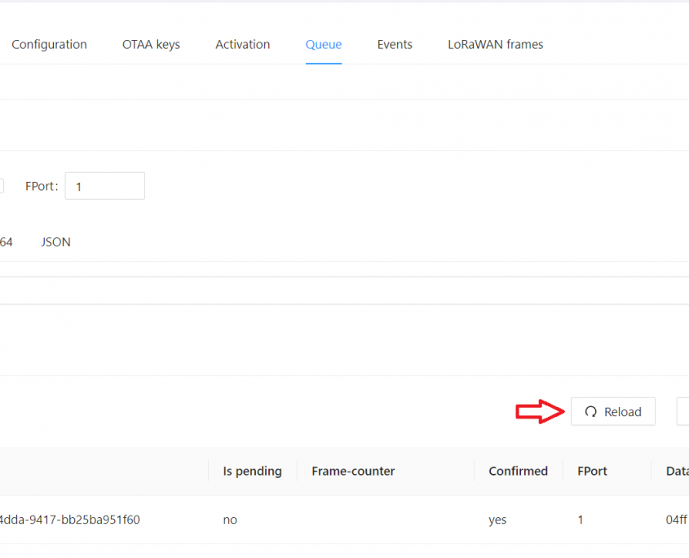
Task: Click the 04ff data cell
Action: pyautogui.click(x=676, y=520)
